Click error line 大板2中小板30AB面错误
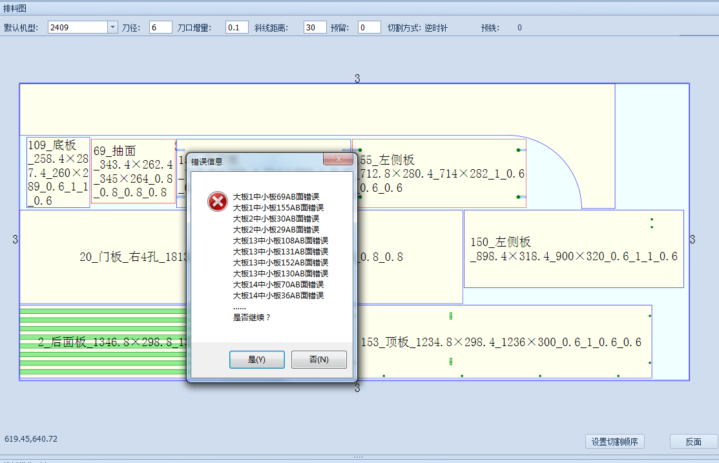The image size is (719, 463). tap(276, 219)
